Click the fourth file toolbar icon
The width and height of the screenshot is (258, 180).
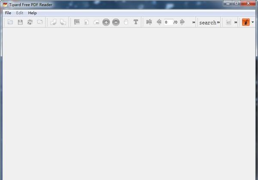[x=40, y=22]
